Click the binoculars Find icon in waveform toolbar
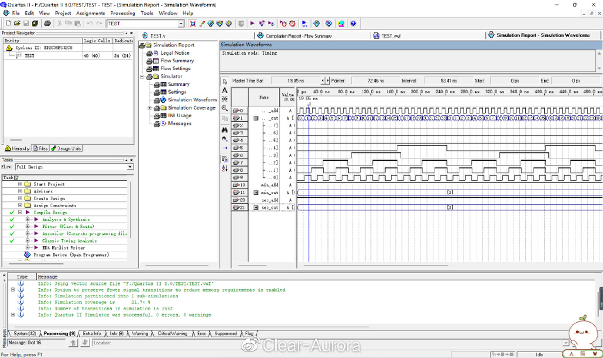This screenshot has height=358, width=603. click(x=225, y=130)
